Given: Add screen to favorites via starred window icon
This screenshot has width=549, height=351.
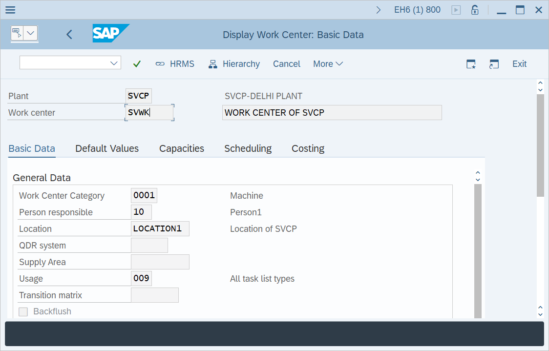Looking at the screenshot, I should (470, 63).
